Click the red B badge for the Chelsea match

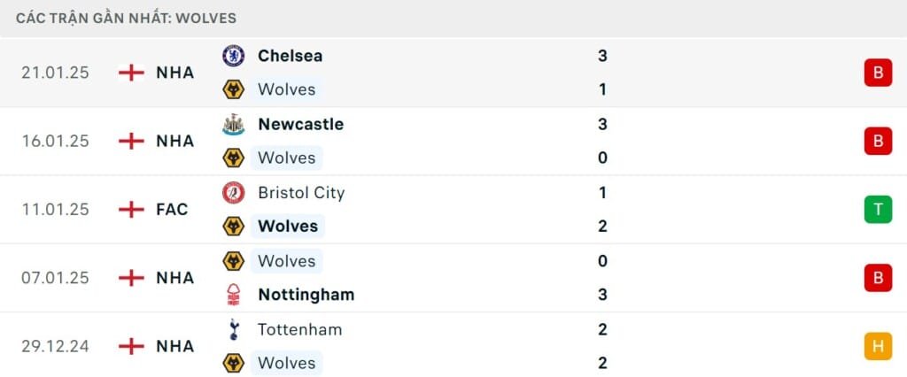click(x=878, y=73)
